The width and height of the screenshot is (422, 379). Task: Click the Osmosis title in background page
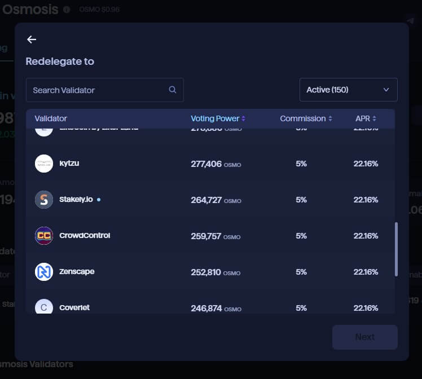[30, 10]
